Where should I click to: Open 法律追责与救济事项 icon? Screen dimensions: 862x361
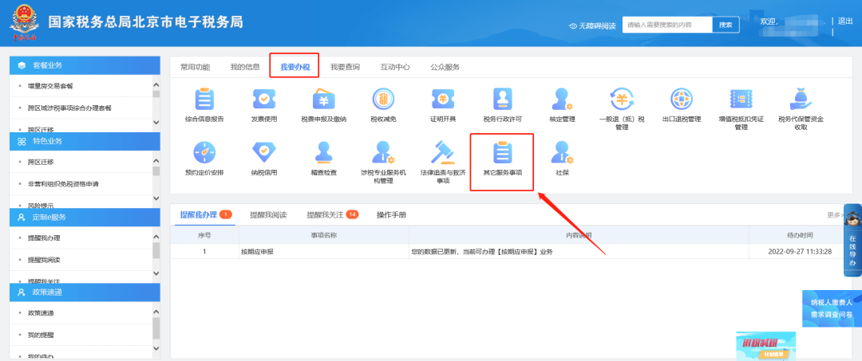(443, 153)
